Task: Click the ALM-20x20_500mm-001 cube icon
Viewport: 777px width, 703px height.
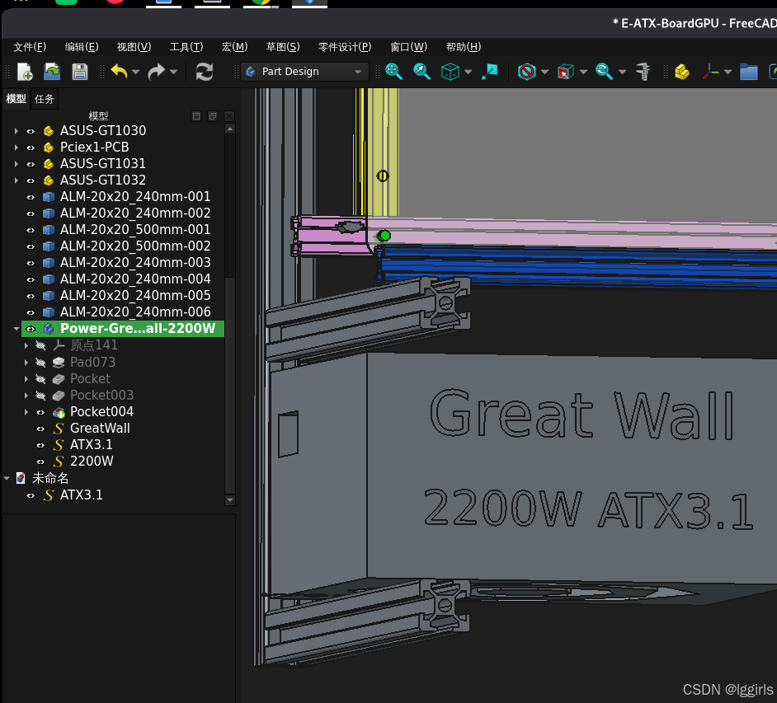Action: pyautogui.click(x=49, y=230)
